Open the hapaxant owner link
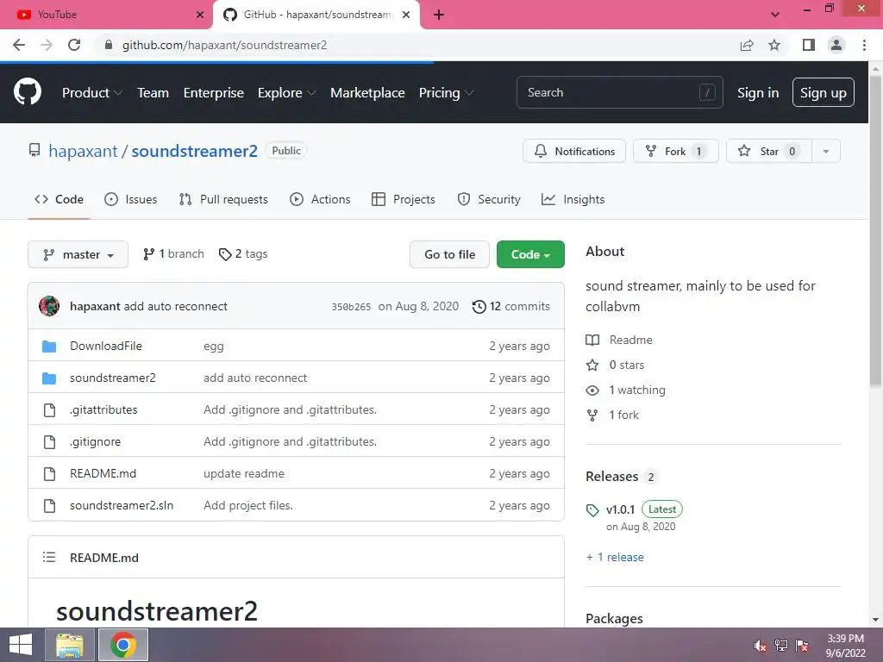Screen dimensions: 883x662 pyautogui.click(x=83, y=152)
